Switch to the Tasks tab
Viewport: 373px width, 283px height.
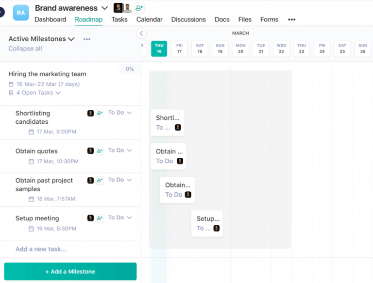coord(119,19)
